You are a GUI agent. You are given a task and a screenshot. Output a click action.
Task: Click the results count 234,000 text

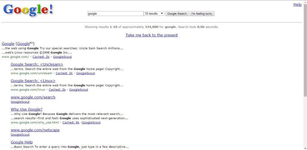(x=151, y=27)
